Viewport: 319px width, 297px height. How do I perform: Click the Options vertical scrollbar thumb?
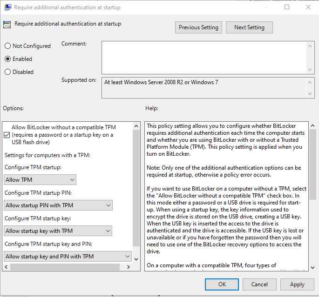tap(136, 188)
